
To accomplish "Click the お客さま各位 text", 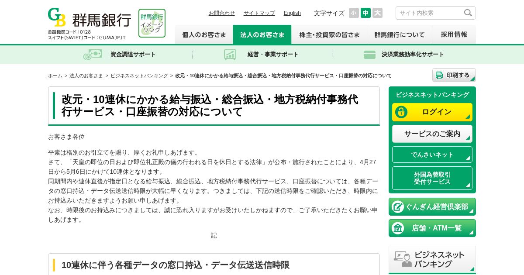I will [66, 137].
